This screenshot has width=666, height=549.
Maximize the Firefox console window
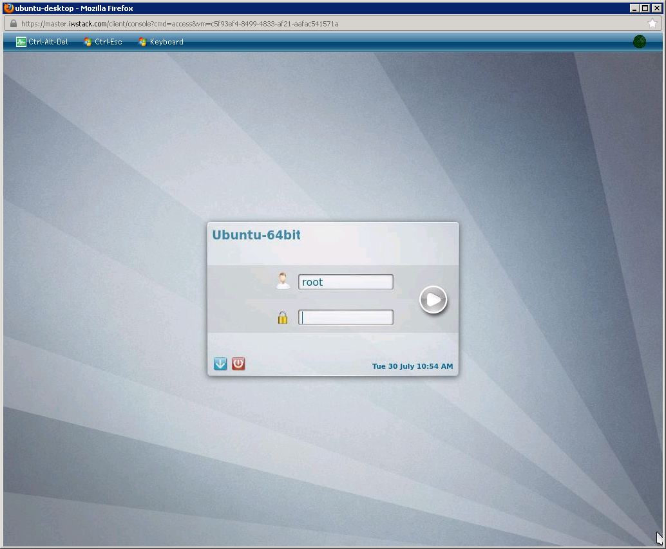[645, 8]
